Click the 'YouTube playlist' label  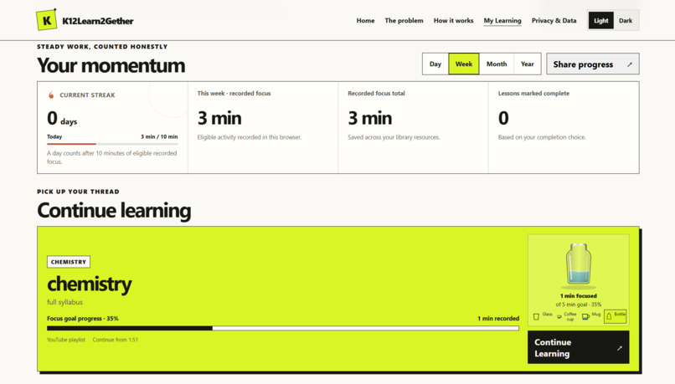(66, 340)
